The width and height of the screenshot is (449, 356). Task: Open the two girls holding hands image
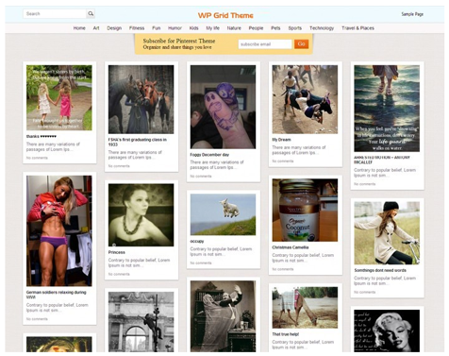pos(59,97)
